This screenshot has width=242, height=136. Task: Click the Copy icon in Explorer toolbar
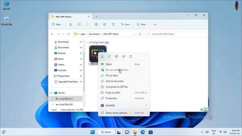tap(79, 24)
